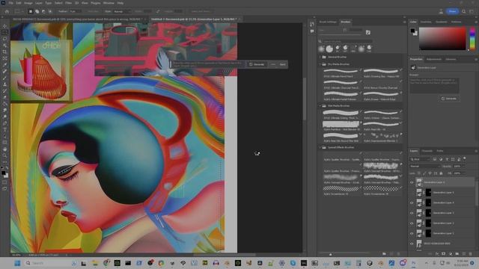Open the collapsed Comments panel icon
Viewport: 479px width, 269px height.
click(311, 31)
